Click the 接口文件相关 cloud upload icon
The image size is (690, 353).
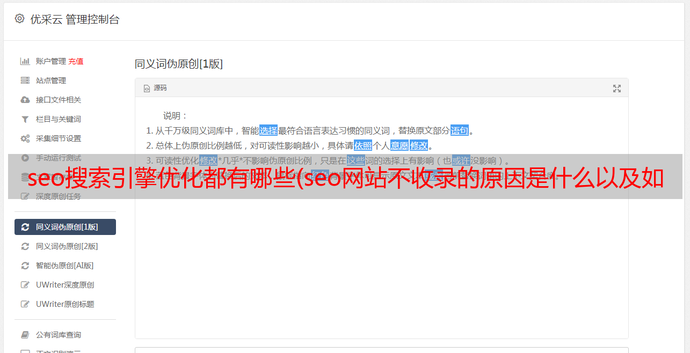click(25, 100)
